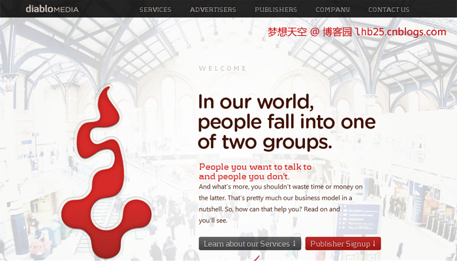Navigate to Contact Us
Image resolution: width=457 pixels, height=261 pixels.
389,10
